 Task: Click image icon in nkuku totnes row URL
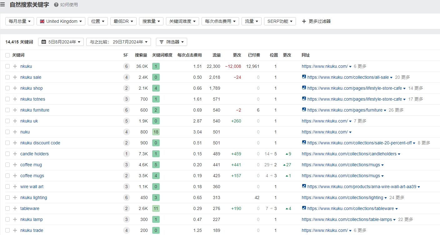(304, 99)
